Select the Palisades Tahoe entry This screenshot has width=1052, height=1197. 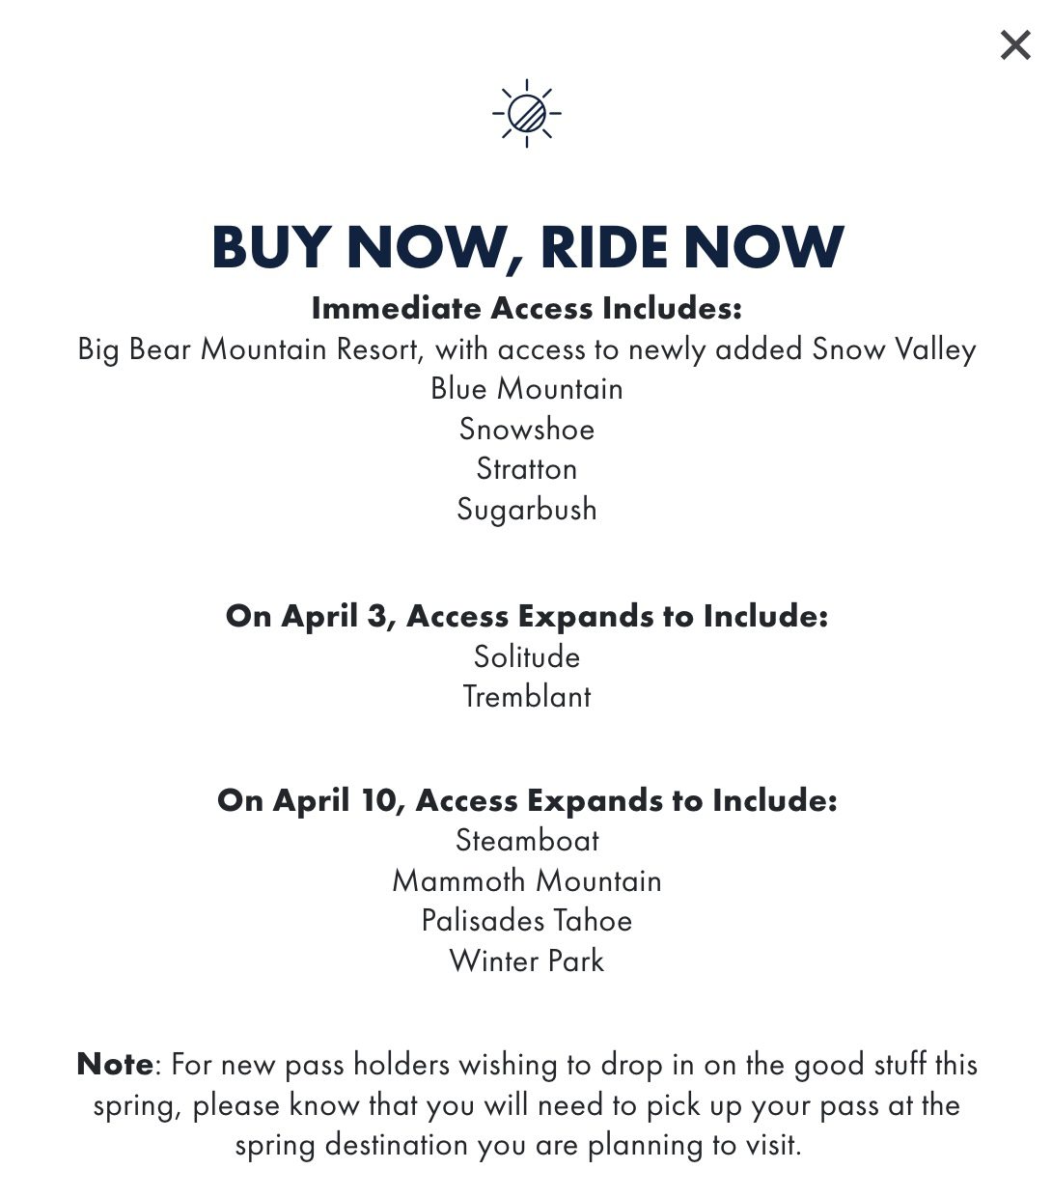click(526, 921)
